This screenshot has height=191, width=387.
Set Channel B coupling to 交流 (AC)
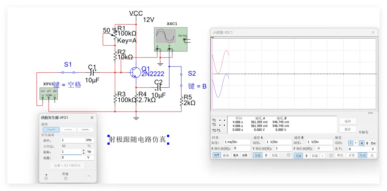click(x=298, y=156)
